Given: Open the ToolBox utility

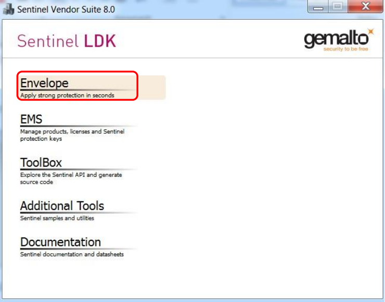Looking at the screenshot, I should click(41, 162).
